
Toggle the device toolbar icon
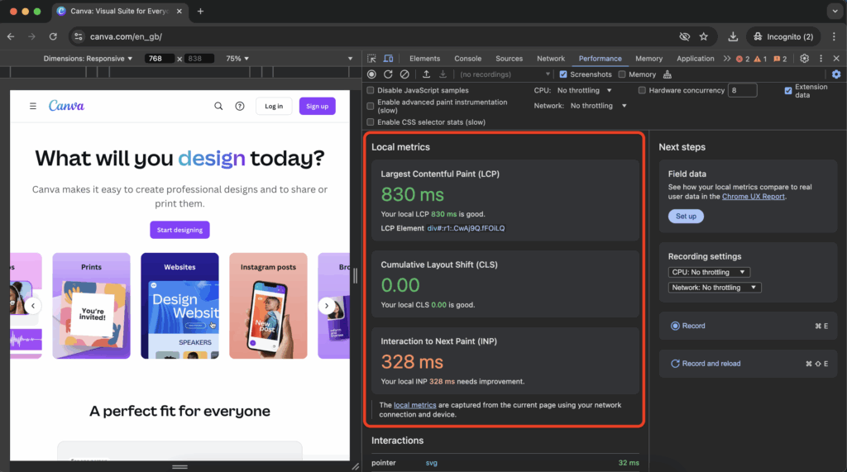click(x=388, y=59)
